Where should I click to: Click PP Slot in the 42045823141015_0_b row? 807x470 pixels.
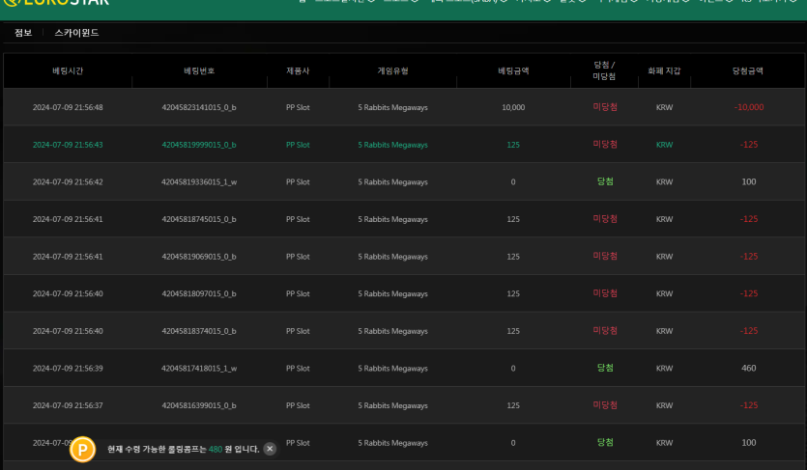click(x=298, y=107)
